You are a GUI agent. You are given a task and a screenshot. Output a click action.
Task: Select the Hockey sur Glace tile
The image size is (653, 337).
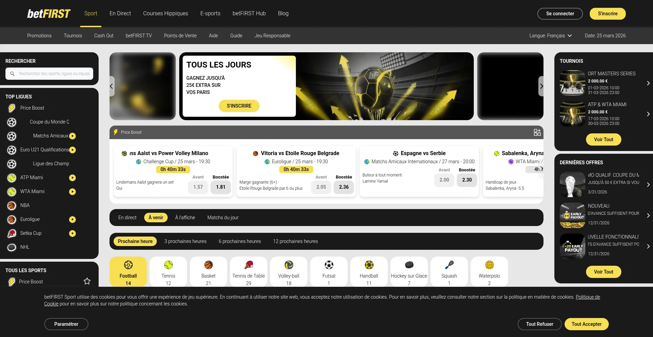point(409,272)
